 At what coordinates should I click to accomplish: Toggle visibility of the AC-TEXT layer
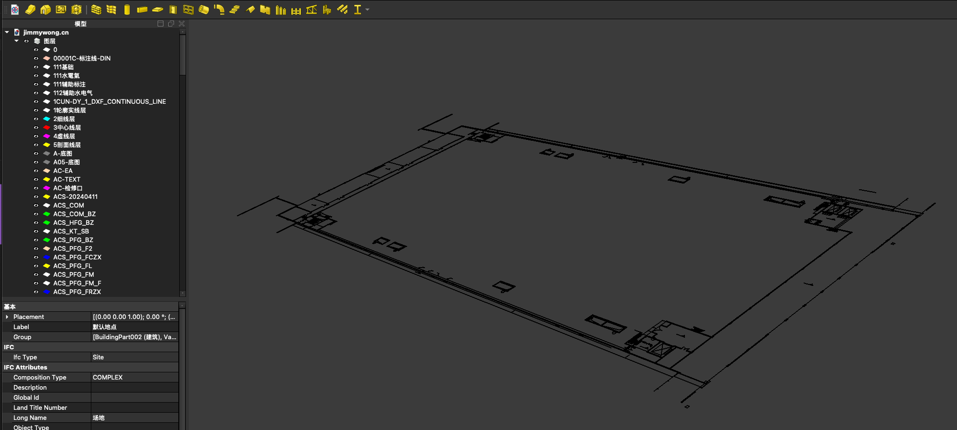click(x=36, y=180)
